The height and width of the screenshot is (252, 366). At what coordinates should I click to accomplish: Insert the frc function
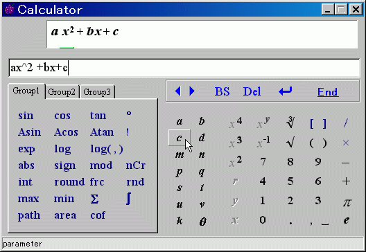tap(97, 182)
